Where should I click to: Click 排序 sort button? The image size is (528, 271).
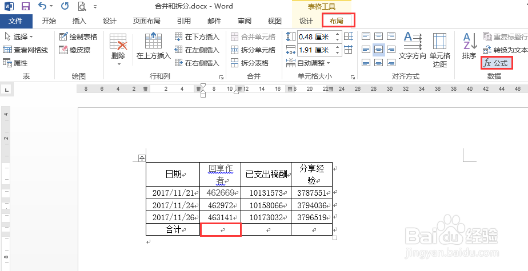pyautogui.click(x=469, y=46)
